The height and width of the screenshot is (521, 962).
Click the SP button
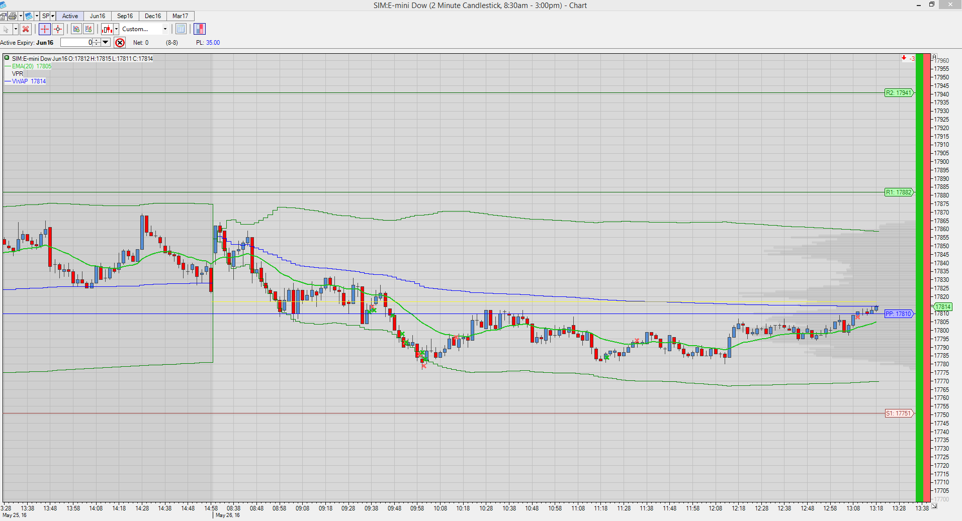click(46, 16)
